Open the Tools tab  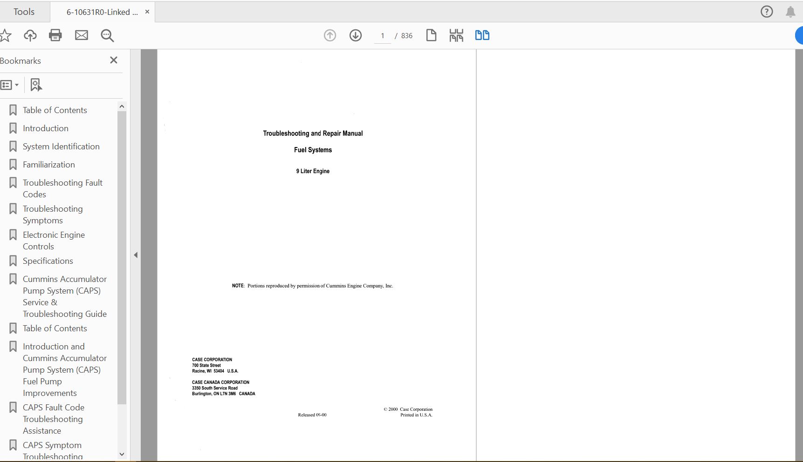24,12
